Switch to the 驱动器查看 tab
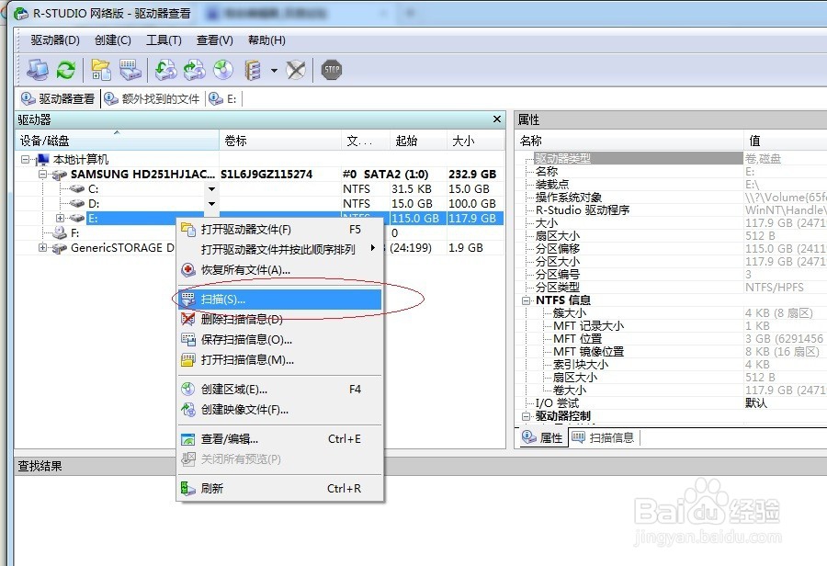 [58, 98]
